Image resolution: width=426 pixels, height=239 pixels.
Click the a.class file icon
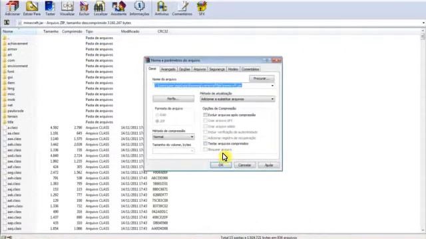pos(5,127)
